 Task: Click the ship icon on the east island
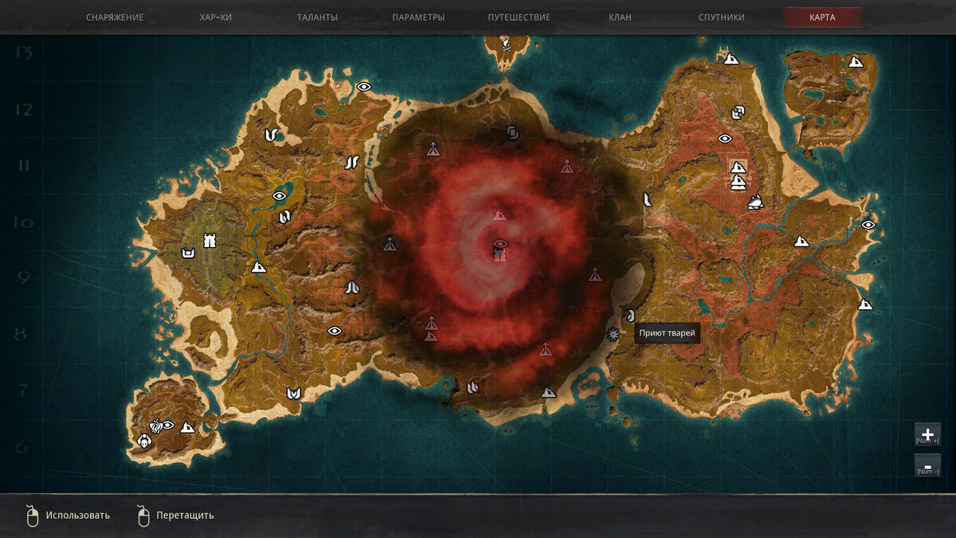pyautogui.click(x=755, y=202)
